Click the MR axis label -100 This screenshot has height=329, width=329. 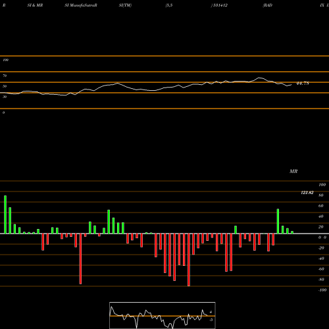coord(322,290)
